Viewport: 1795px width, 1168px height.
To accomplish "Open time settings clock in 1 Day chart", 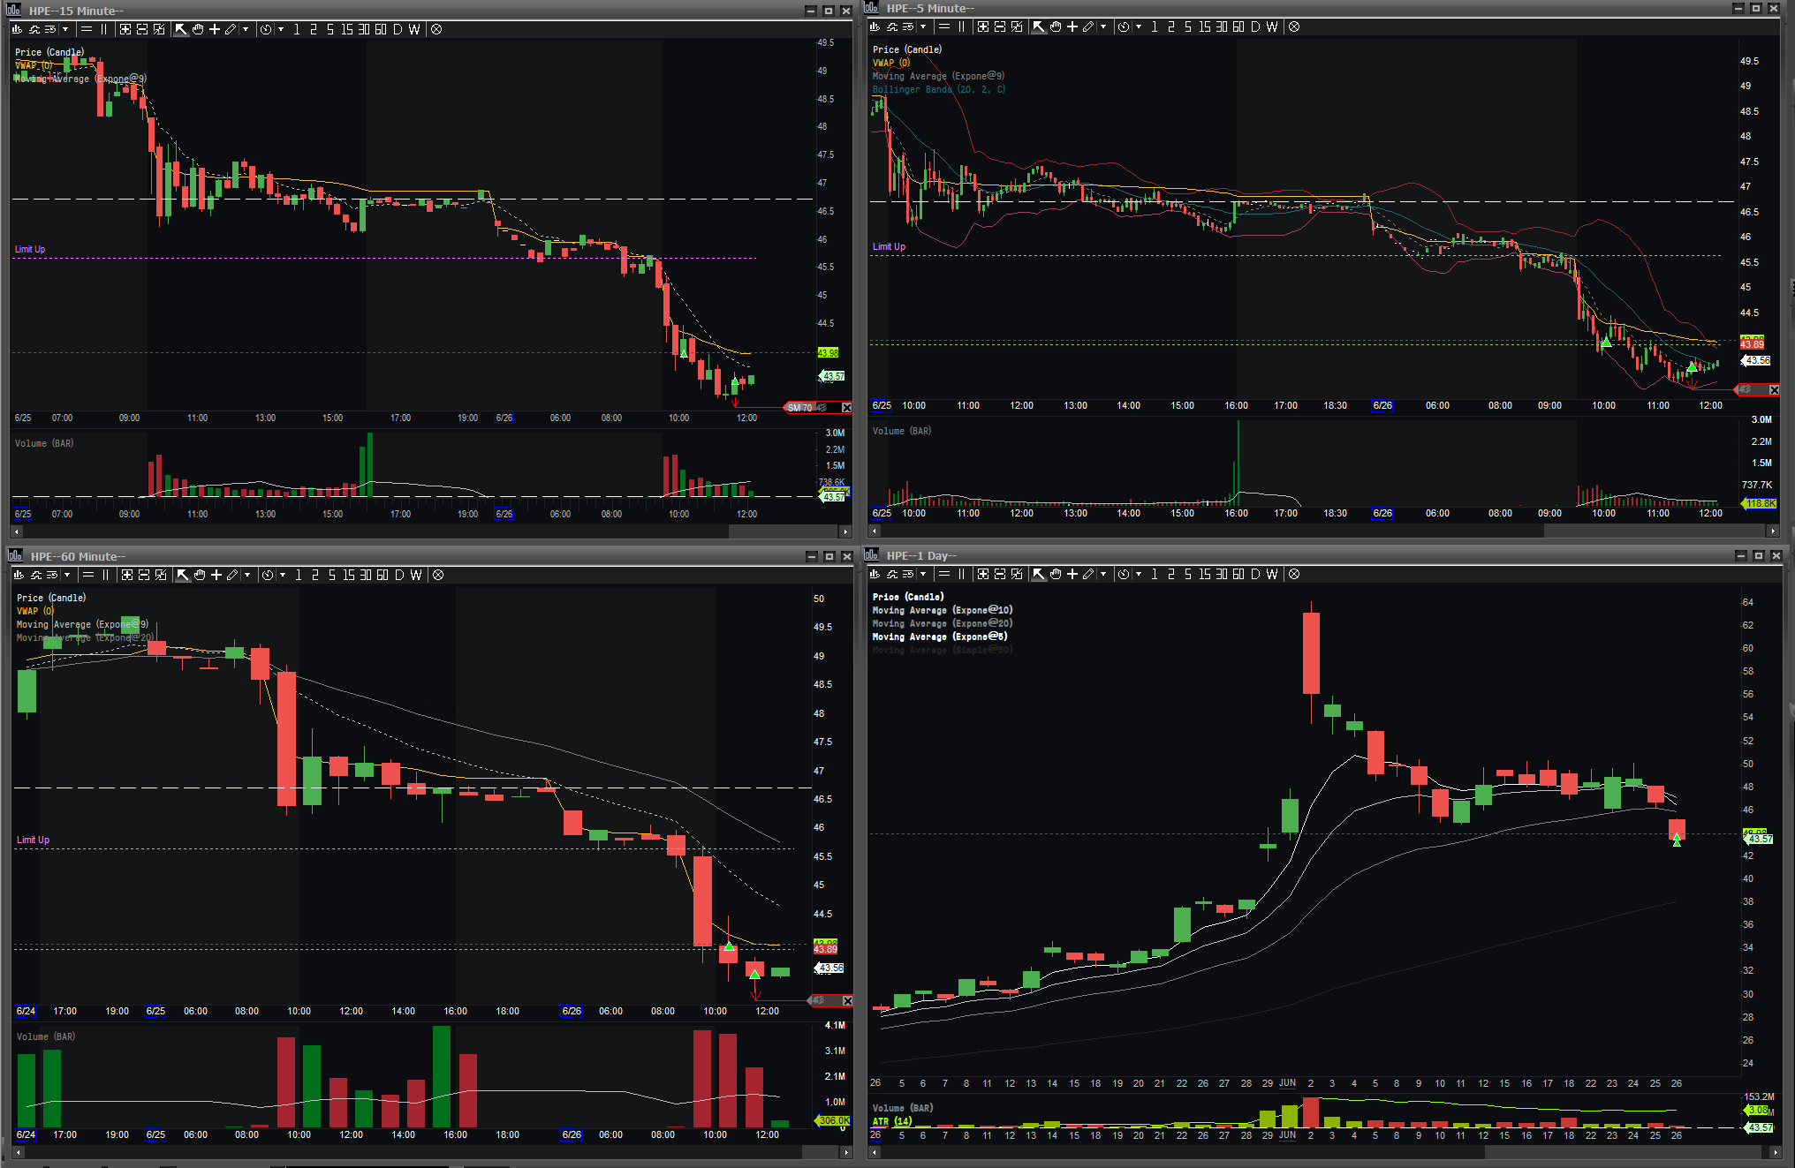I will coord(1123,574).
